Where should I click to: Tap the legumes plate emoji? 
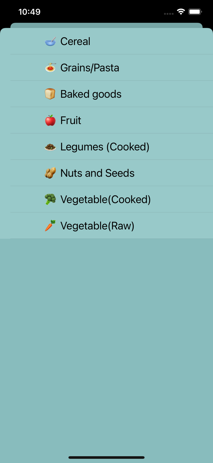[51, 147]
